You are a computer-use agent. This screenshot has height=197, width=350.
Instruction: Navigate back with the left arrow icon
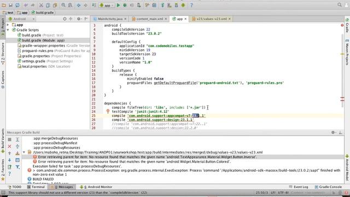pos(79,5)
